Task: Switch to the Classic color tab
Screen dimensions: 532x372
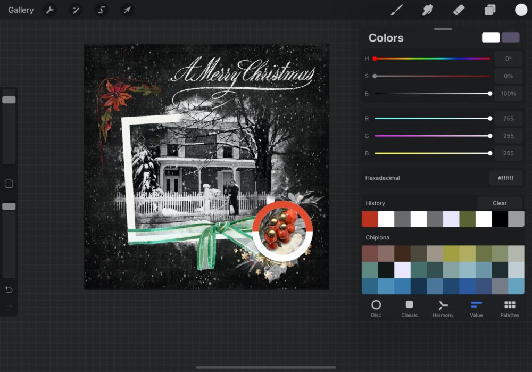Action: point(410,308)
